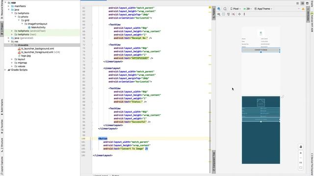The height and width of the screenshot is (176, 314).
Task: Open the View Options eye icon
Action: click(219, 14)
